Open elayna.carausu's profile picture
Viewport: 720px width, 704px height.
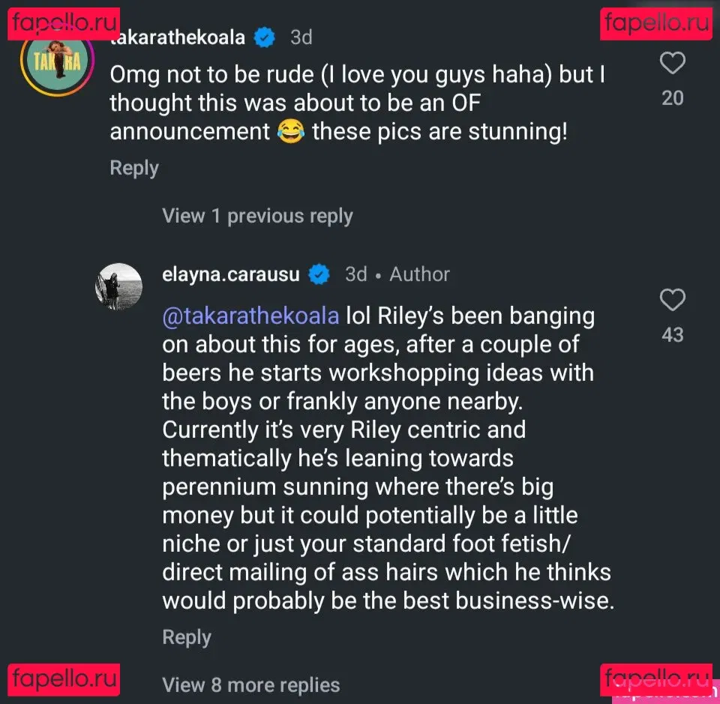tap(118, 286)
